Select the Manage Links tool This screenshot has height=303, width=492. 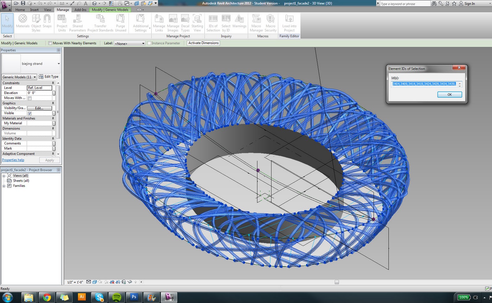(159, 23)
